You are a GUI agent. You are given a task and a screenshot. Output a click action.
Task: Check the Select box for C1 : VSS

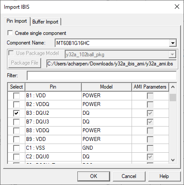click(x=16, y=148)
